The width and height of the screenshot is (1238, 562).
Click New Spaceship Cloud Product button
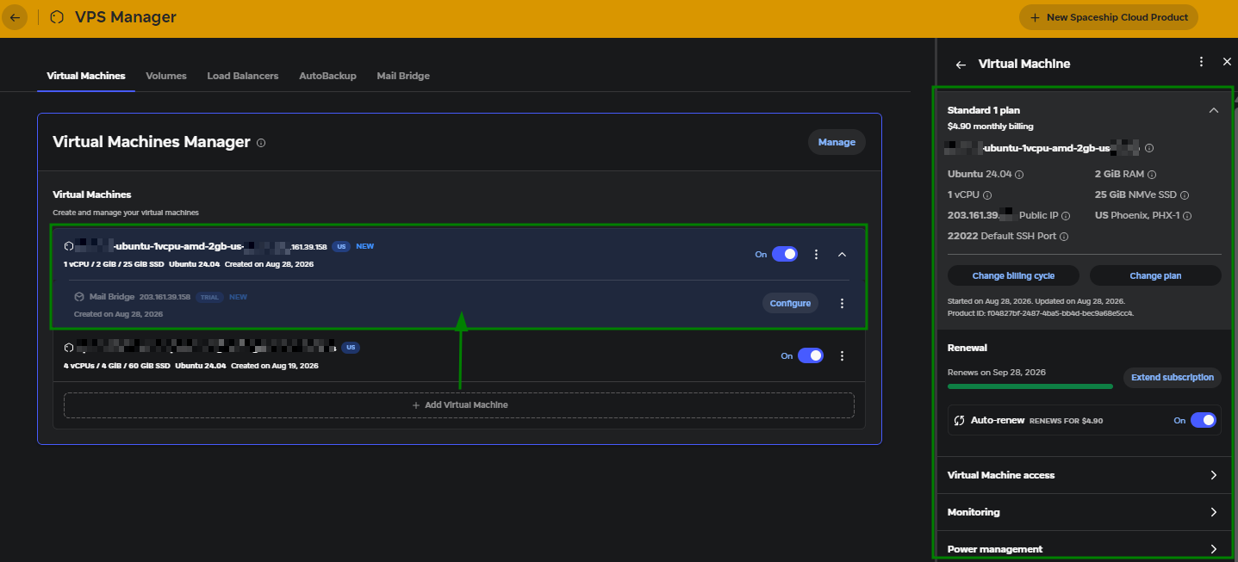click(x=1108, y=17)
